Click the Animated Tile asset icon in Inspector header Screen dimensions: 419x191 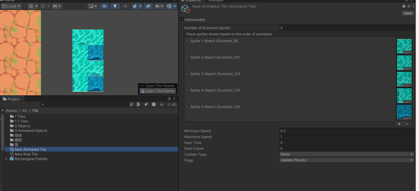point(185,9)
